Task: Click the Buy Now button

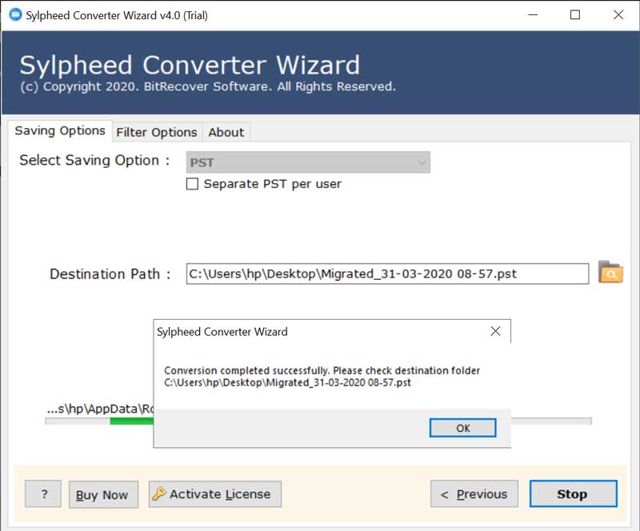Action: 103,495
